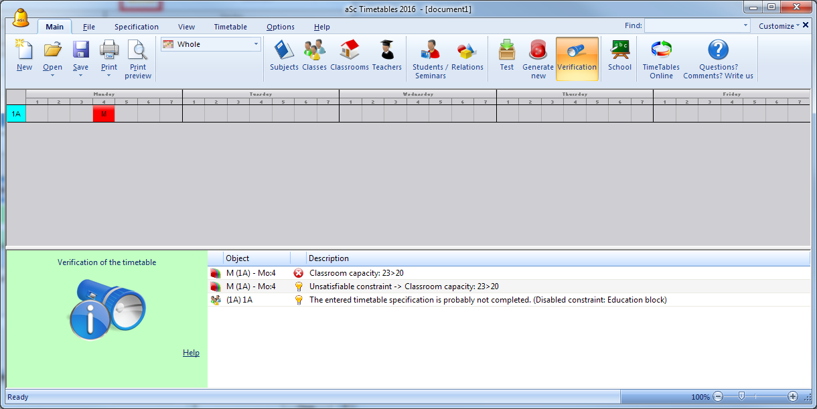Expand the Customize dropdown menu

pos(779,26)
